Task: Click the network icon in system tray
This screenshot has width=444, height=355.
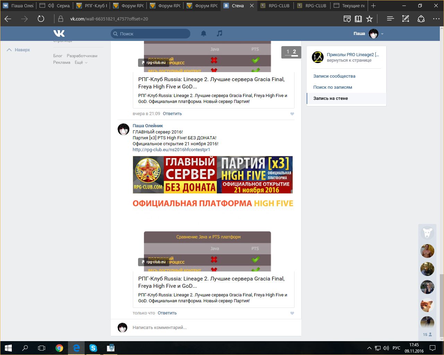Action: (x=377, y=348)
